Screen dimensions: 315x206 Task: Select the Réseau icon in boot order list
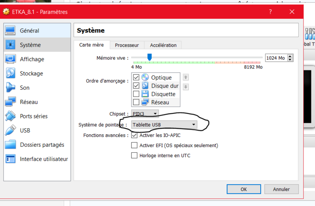145,102
